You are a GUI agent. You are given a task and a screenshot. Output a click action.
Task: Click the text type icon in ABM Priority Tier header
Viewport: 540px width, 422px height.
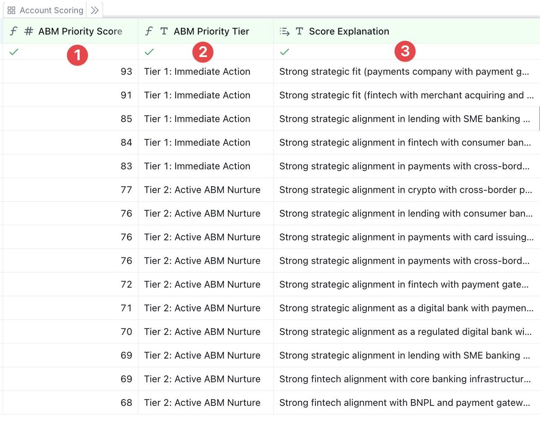pyautogui.click(x=164, y=31)
